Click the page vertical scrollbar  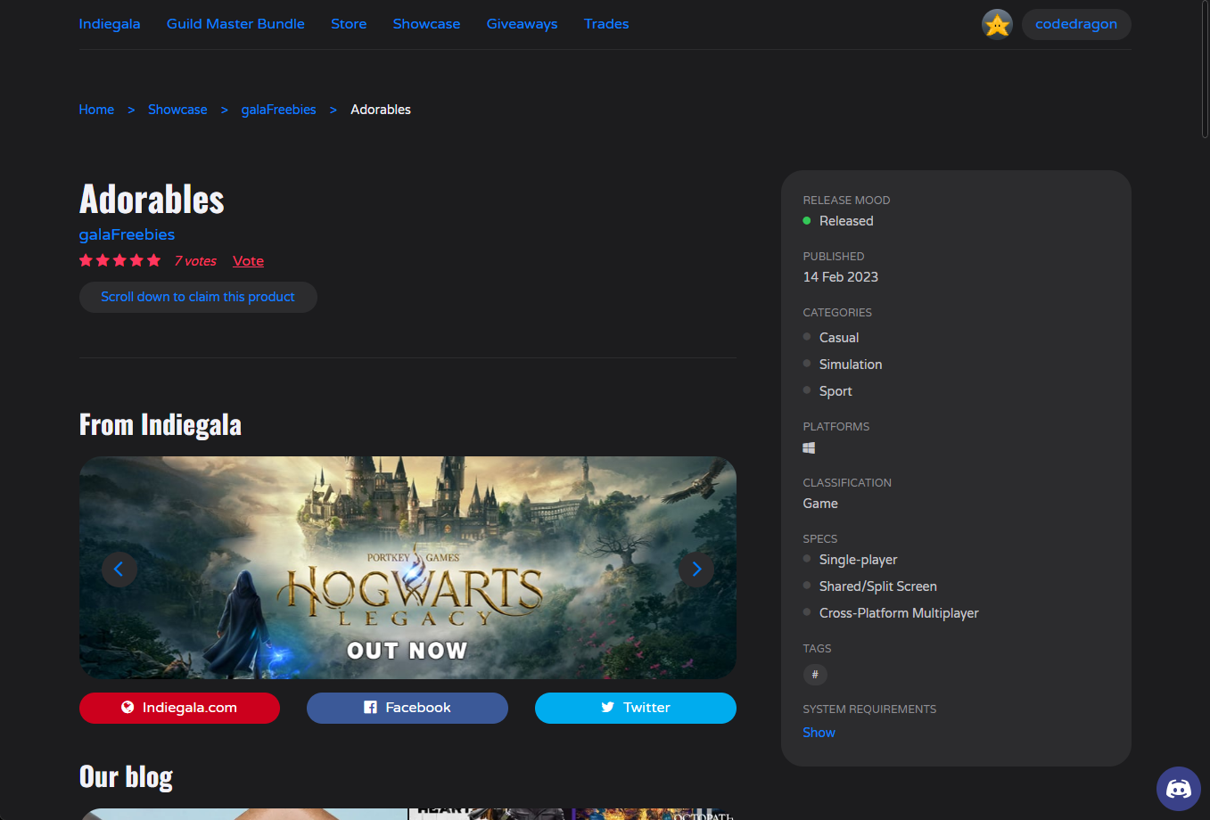(1205, 69)
